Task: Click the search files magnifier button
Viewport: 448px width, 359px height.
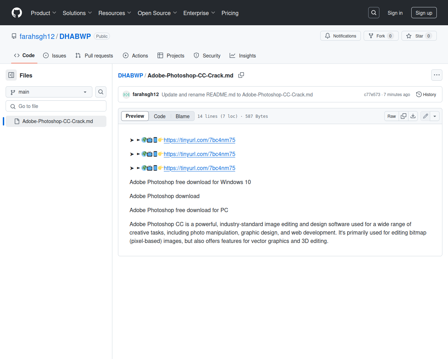Action: (101, 92)
